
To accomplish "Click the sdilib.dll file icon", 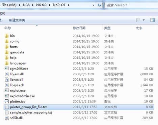I will coord(7,118).
